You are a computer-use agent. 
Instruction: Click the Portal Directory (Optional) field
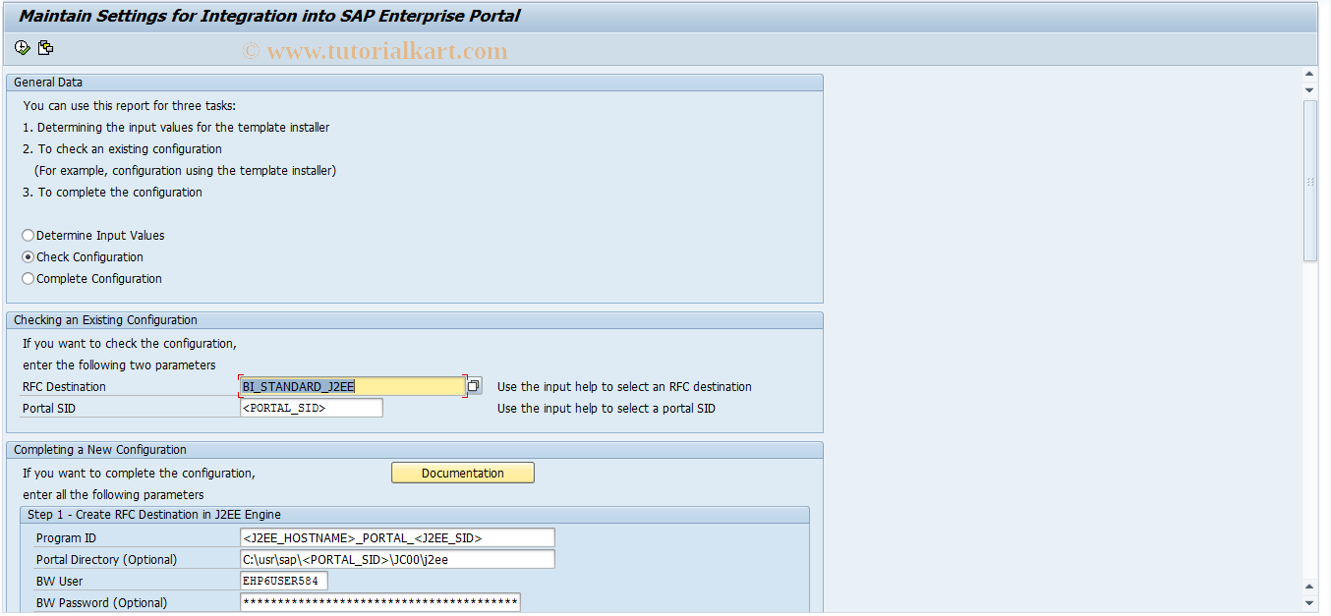click(397, 559)
